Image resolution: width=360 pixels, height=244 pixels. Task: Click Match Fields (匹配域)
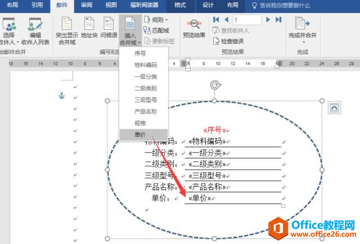point(156,30)
